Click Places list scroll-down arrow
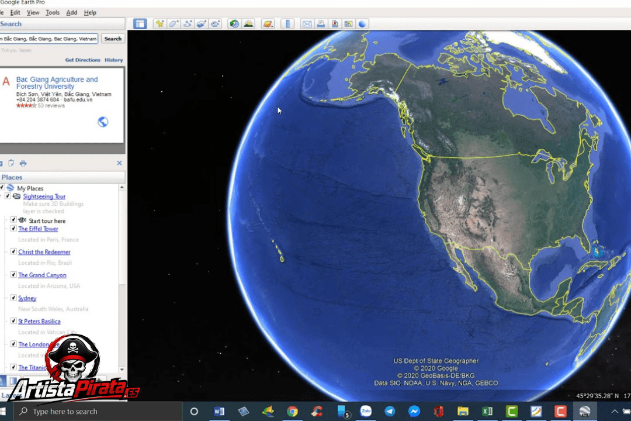Image resolution: width=631 pixels, height=421 pixels. tap(122, 369)
